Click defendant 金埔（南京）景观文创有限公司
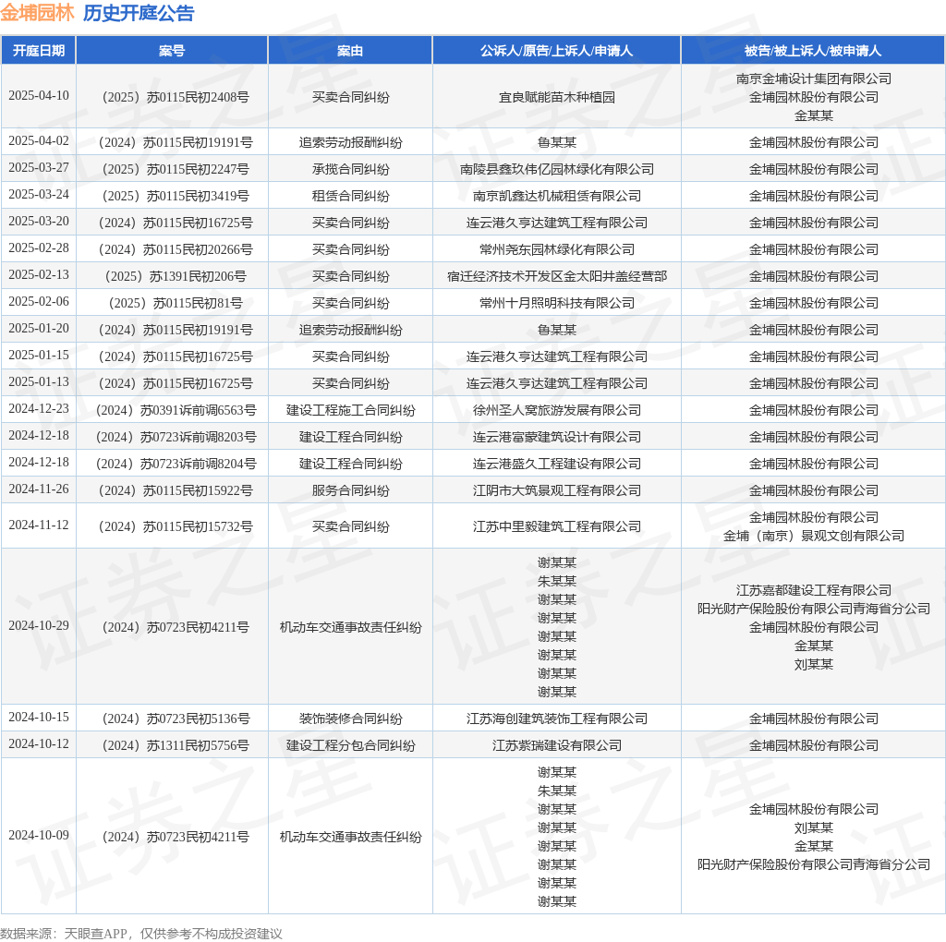 pyautogui.click(x=813, y=536)
